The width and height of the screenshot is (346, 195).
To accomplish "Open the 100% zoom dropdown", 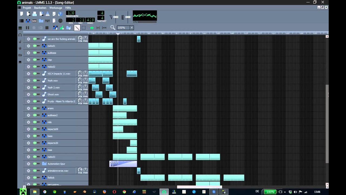I will 132,28.
